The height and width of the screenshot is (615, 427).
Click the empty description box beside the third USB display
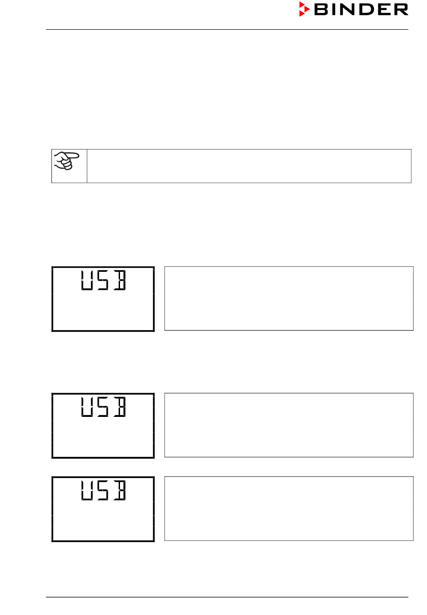click(x=289, y=509)
